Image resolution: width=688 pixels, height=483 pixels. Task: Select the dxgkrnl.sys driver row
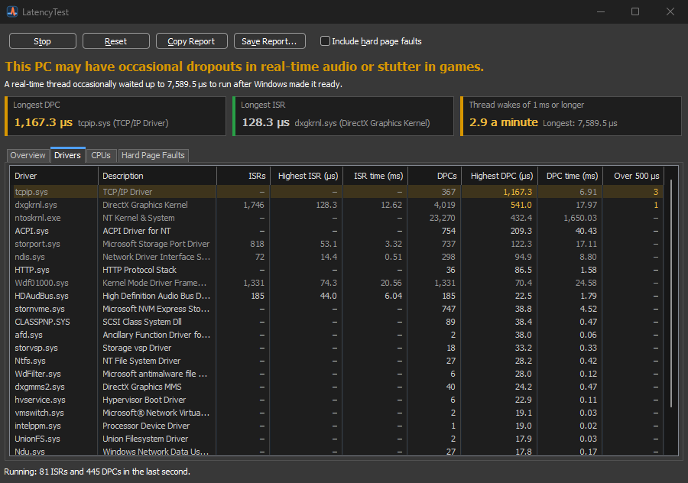[336, 205]
